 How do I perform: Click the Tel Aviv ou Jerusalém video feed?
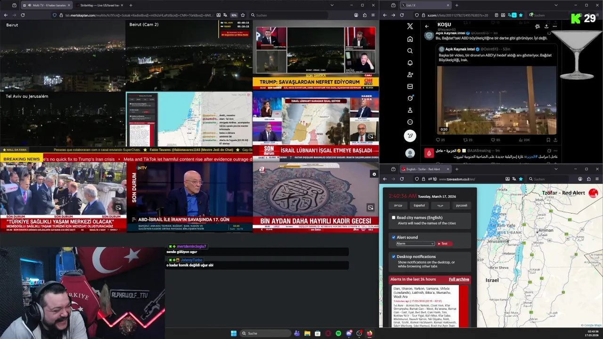[x=63, y=119]
